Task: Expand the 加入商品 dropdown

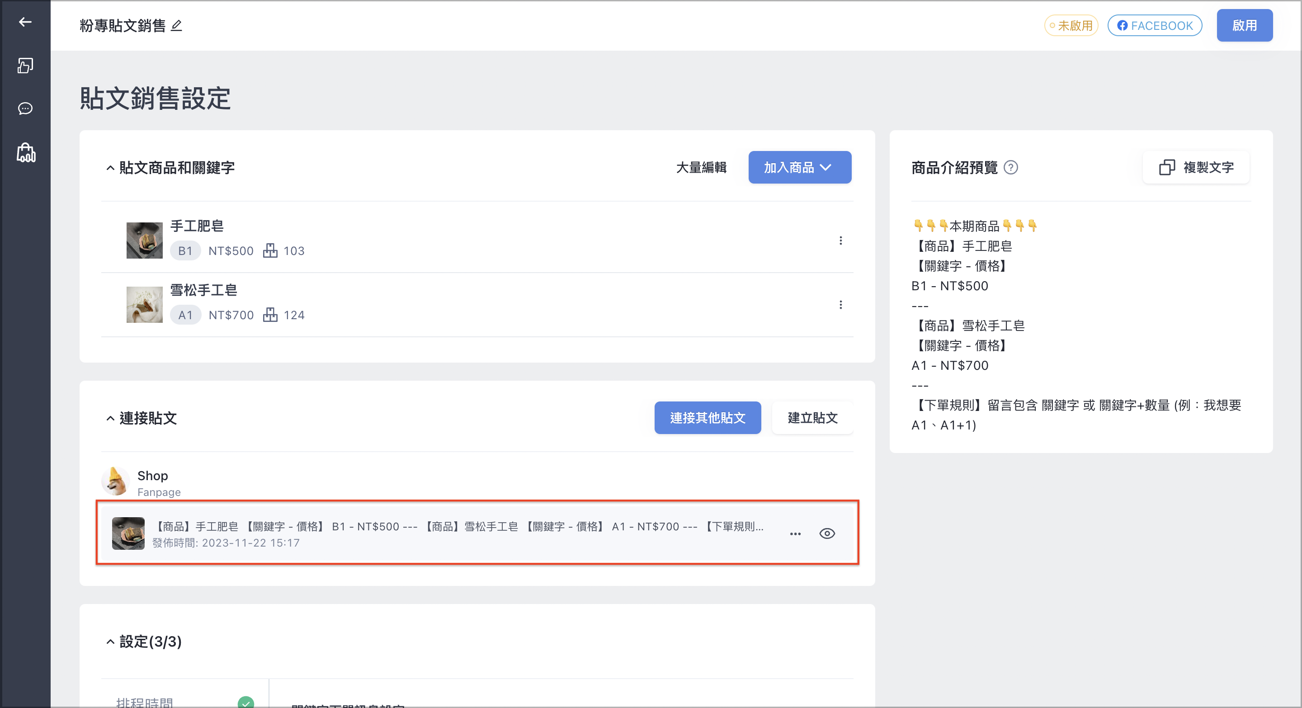Action: click(800, 167)
